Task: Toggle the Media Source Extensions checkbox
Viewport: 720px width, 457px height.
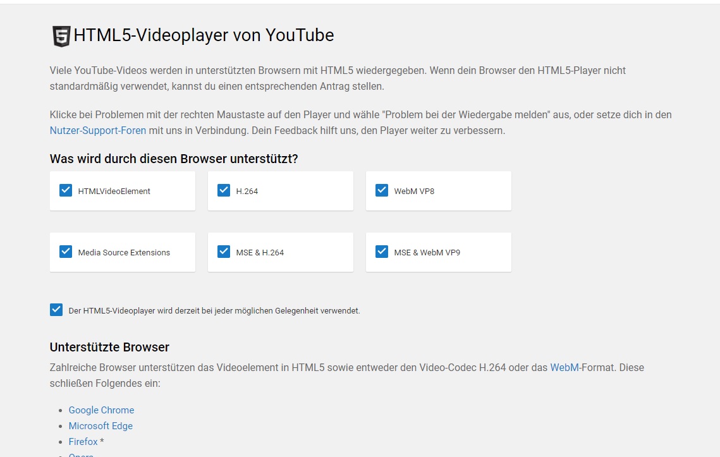Action: (x=66, y=252)
